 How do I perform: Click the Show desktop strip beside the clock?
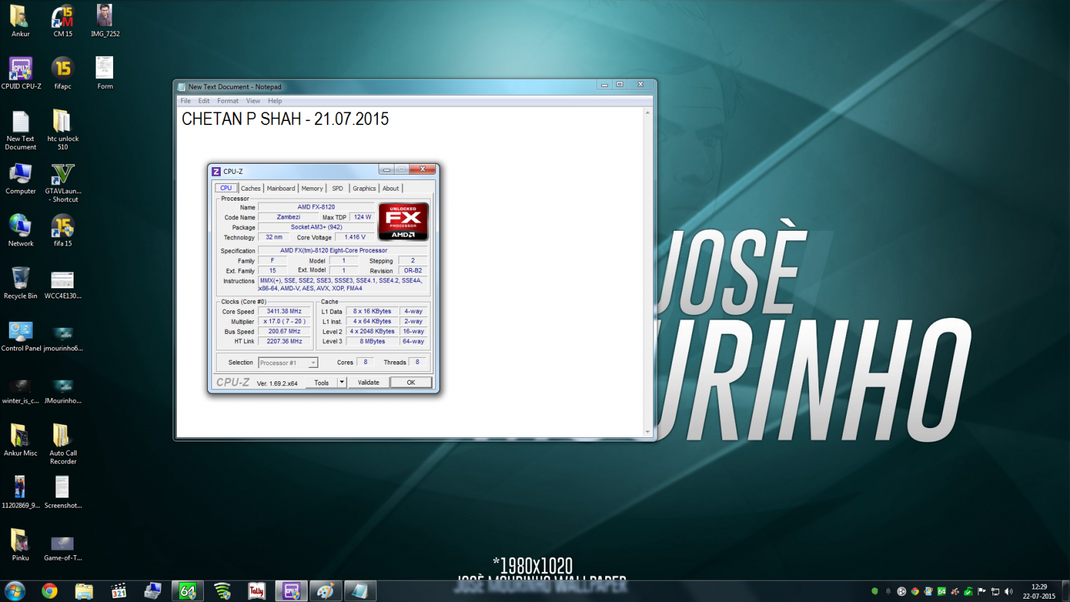(1066, 591)
